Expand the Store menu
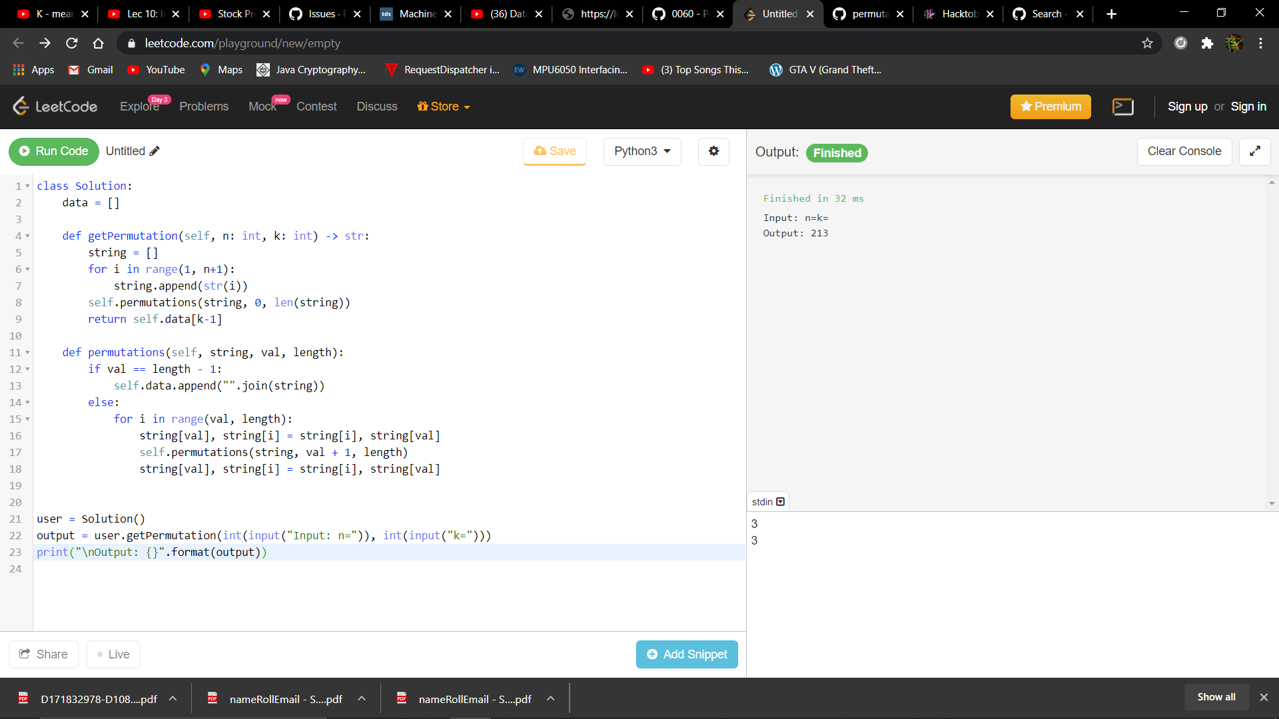The width and height of the screenshot is (1279, 719). [x=444, y=107]
